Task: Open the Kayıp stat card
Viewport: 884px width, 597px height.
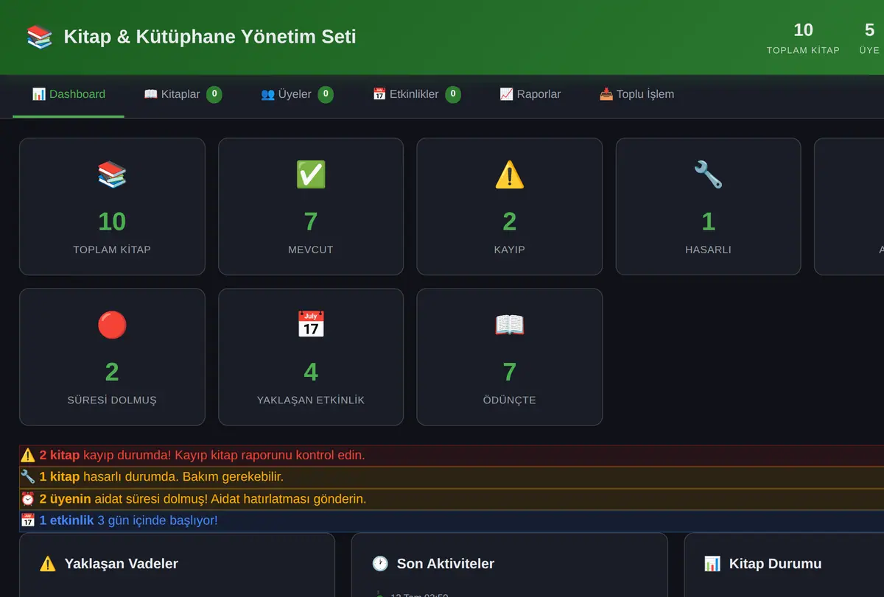Action: coord(510,207)
